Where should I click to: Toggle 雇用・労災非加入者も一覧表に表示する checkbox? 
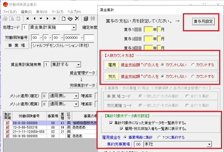coord(121,129)
